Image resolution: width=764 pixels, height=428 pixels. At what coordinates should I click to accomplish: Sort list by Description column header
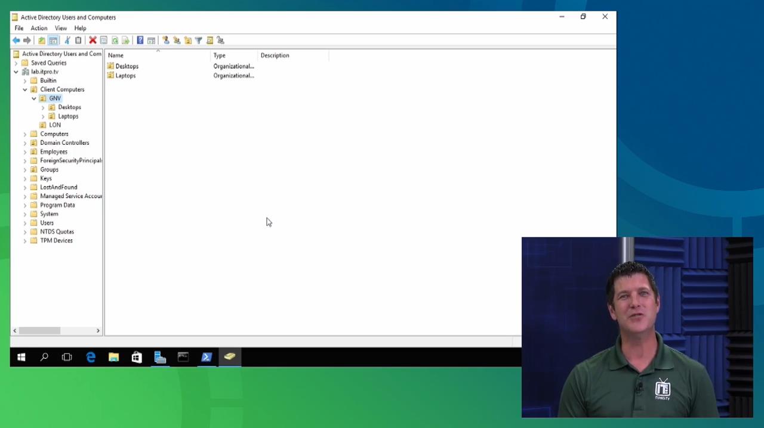coord(293,55)
